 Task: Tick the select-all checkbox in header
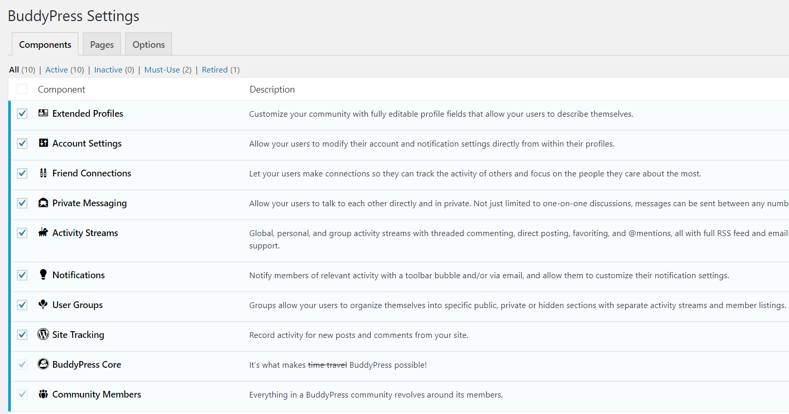click(x=22, y=89)
